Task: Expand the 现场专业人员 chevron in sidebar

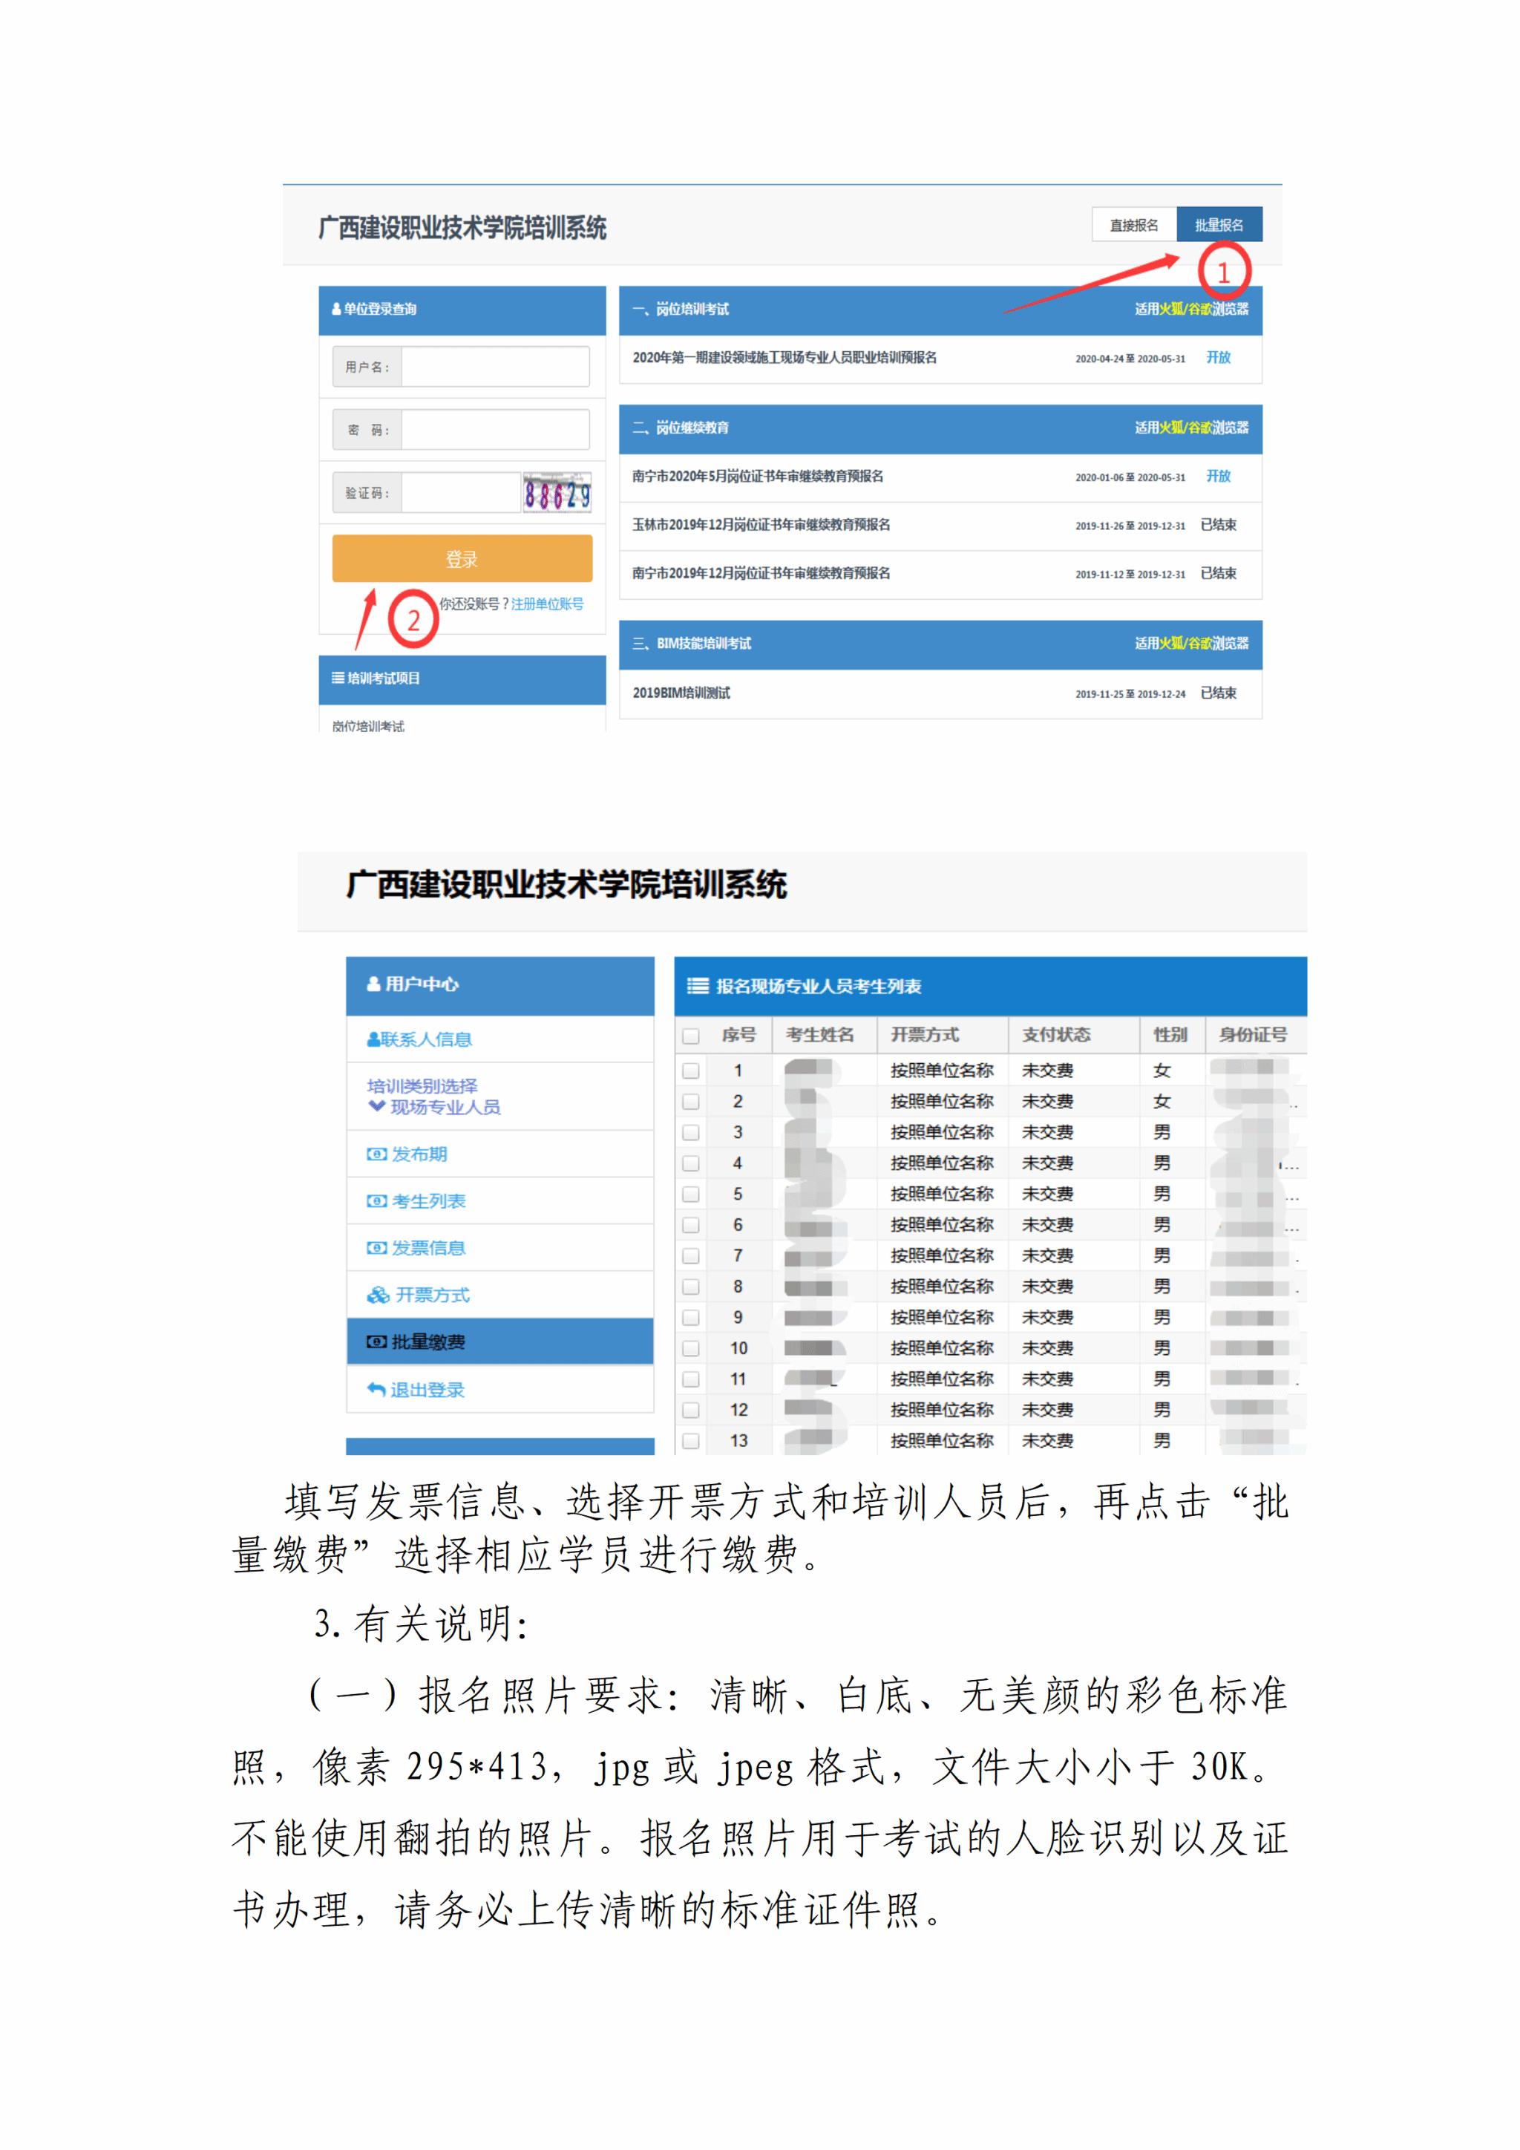Action: [x=376, y=1106]
